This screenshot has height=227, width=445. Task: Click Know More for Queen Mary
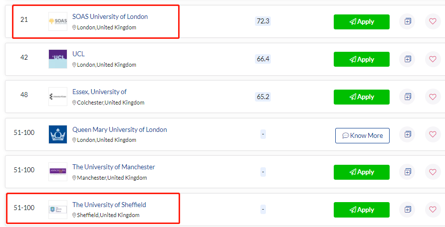(x=362, y=135)
